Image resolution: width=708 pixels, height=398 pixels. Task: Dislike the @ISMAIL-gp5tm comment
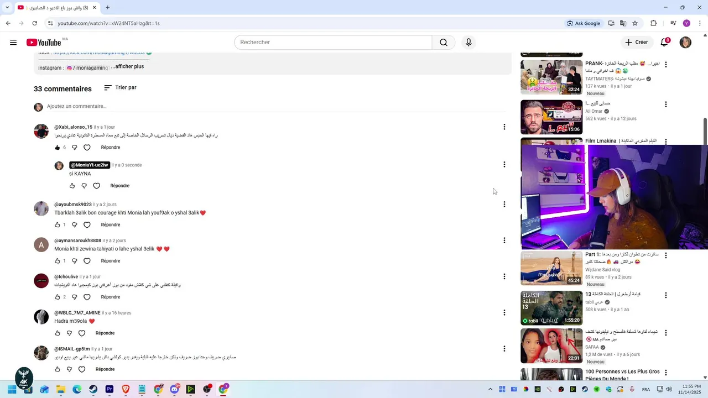(x=69, y=369)
